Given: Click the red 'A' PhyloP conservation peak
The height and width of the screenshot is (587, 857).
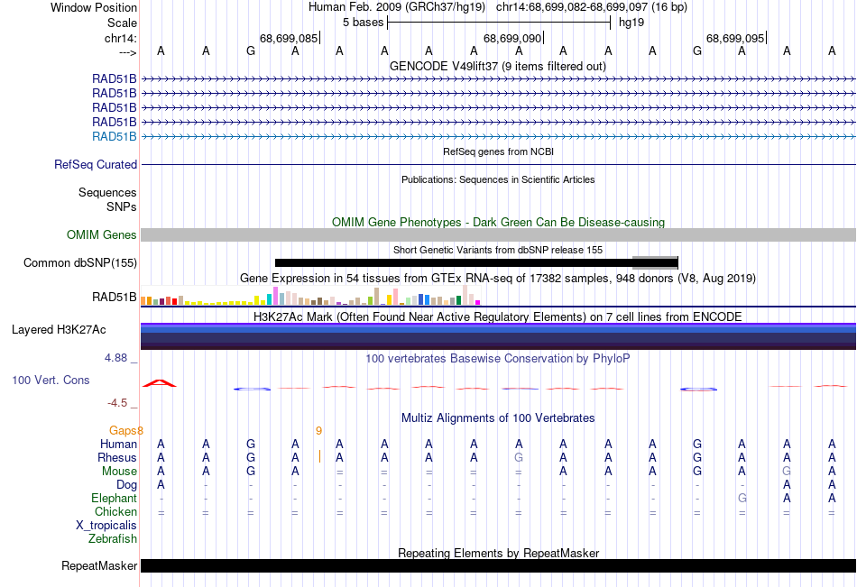Looking at the screenshot, I should point(160,383).
